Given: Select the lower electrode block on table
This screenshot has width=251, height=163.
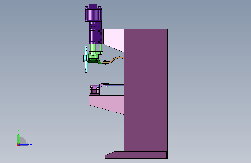Looking at the screenshot, I should pos(95,90).
